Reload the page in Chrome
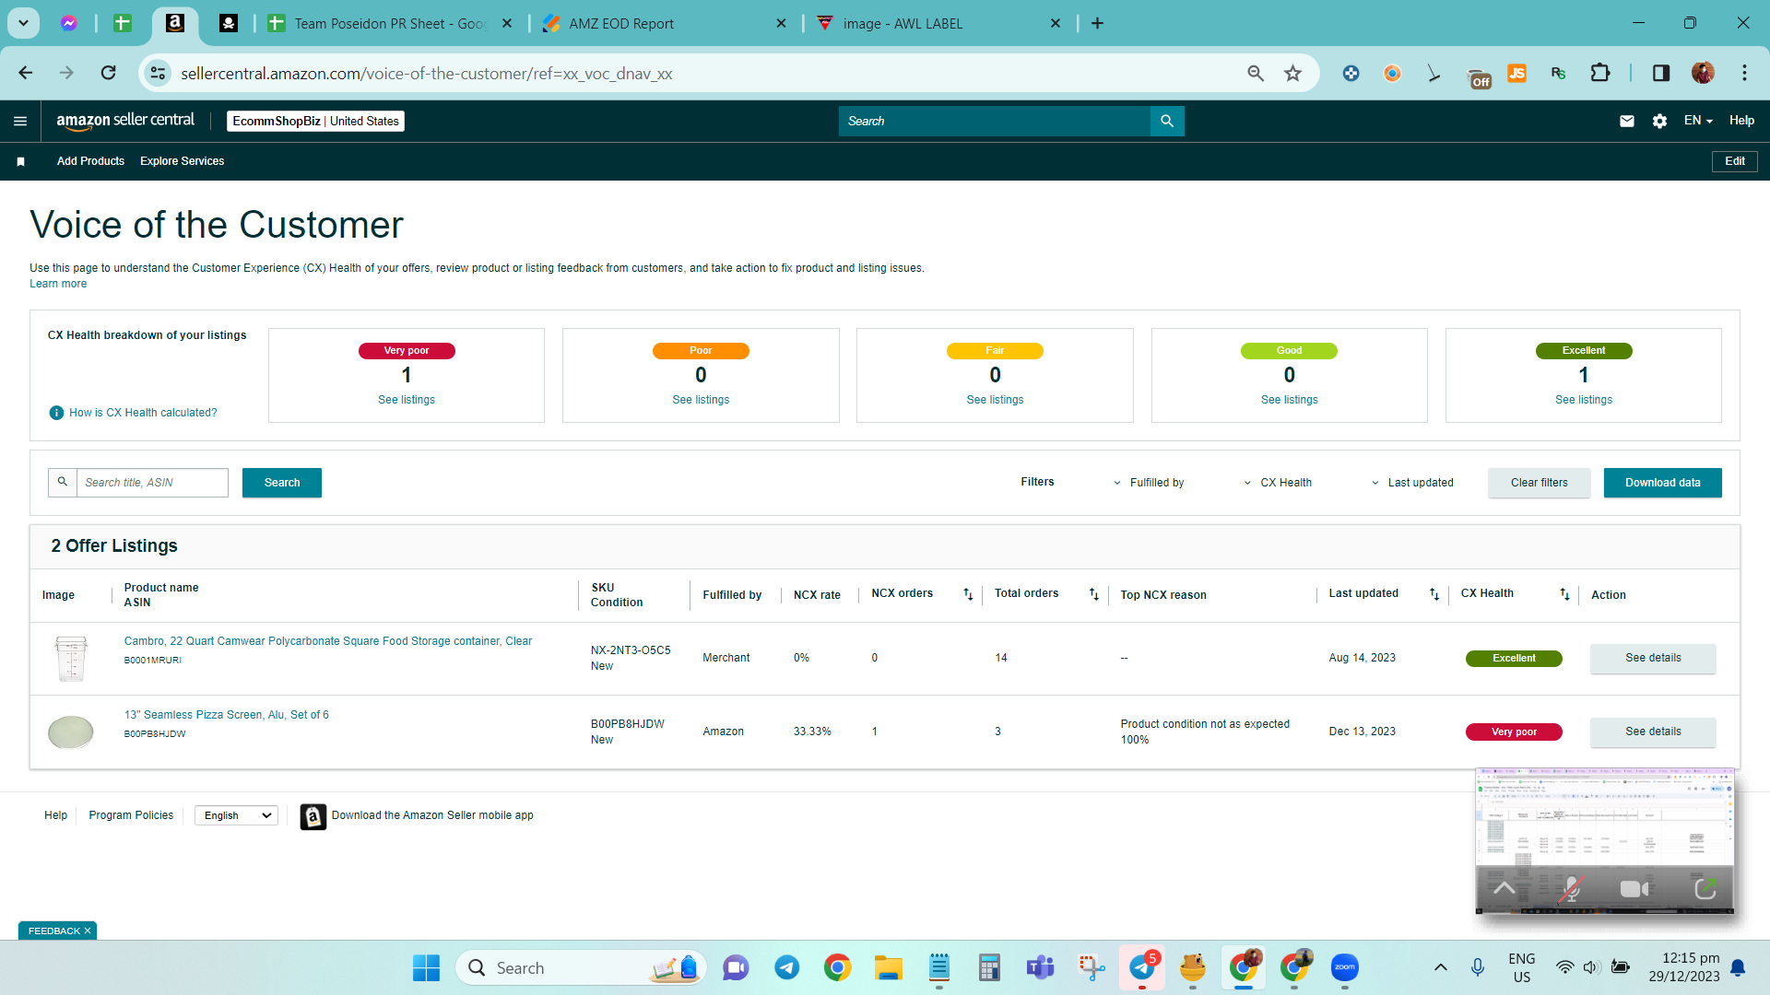The height and width of the screenshot is (995, 1770). 109,73
